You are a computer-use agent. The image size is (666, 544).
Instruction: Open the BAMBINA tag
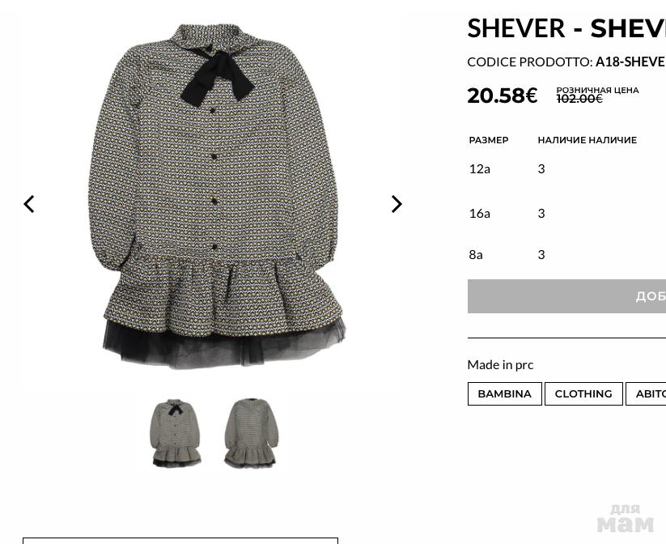pyautogui.click(x=505, y=394)
